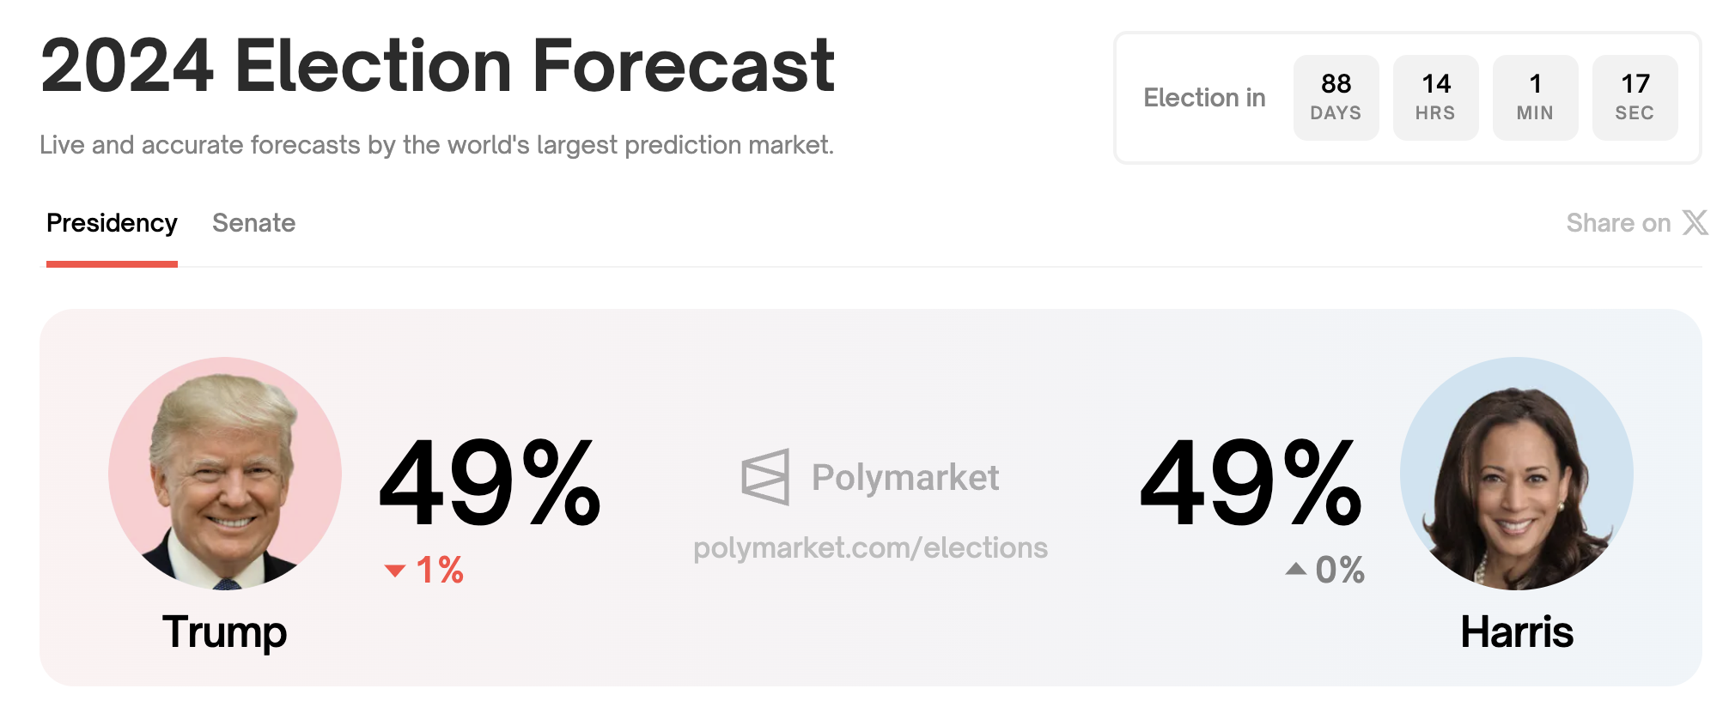
Task: Click the 1 Min countdown box
Action: tap(1535, 98)
